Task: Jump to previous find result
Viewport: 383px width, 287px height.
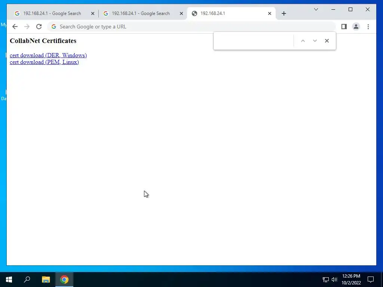Action: click(303, 41)
